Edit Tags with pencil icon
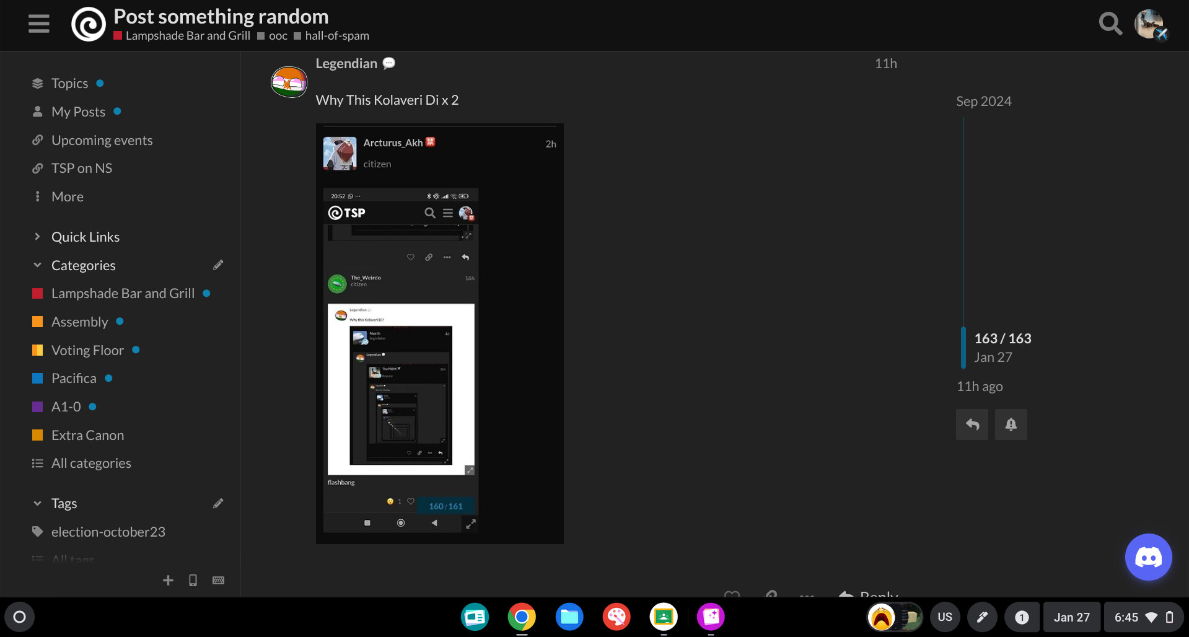The height and width of the screenshot is (637, 1189). [218, 503]
